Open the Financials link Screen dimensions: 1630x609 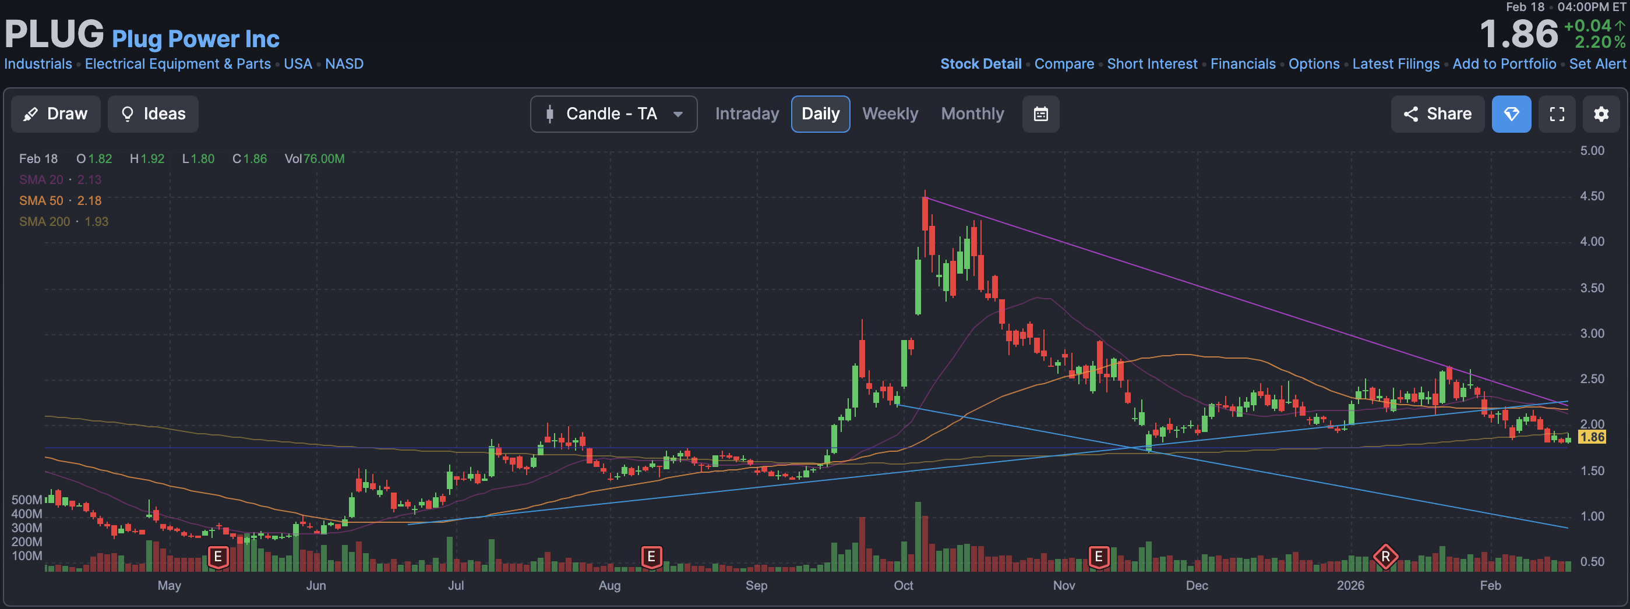1243,64
